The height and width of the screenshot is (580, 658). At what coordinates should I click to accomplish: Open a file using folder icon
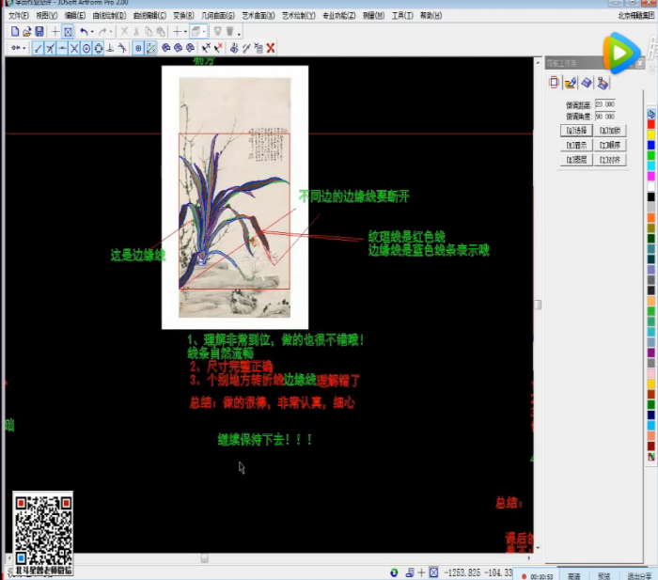[x=27, y=32]
